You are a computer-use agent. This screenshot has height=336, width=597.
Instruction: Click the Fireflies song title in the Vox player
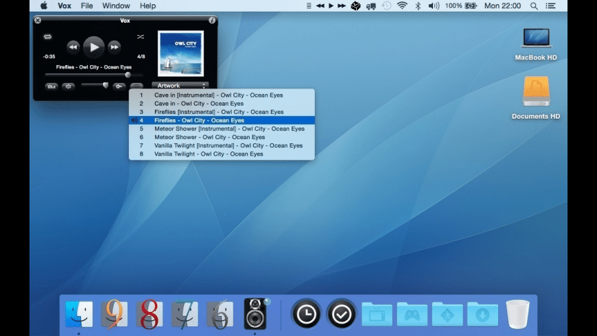click(93, 67)
